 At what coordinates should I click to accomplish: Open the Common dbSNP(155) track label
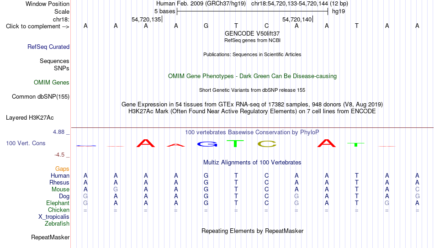click(41, 97)
